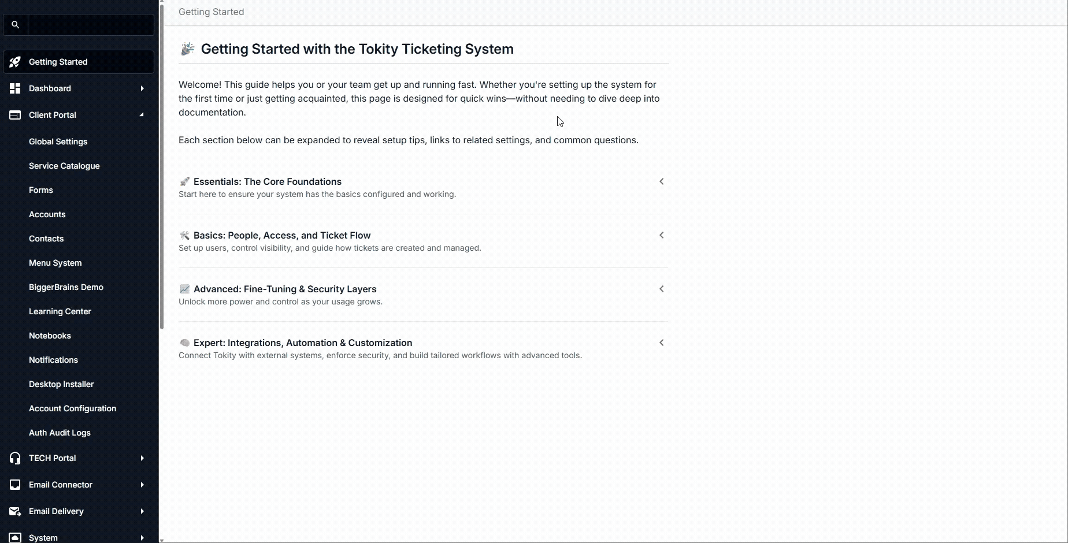Click the System menu icon
1068x543 pixels.
coord(15,537)
